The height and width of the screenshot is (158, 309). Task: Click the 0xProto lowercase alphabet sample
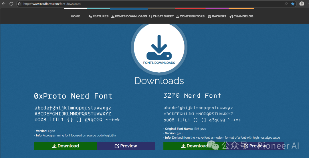coord(73,108)
